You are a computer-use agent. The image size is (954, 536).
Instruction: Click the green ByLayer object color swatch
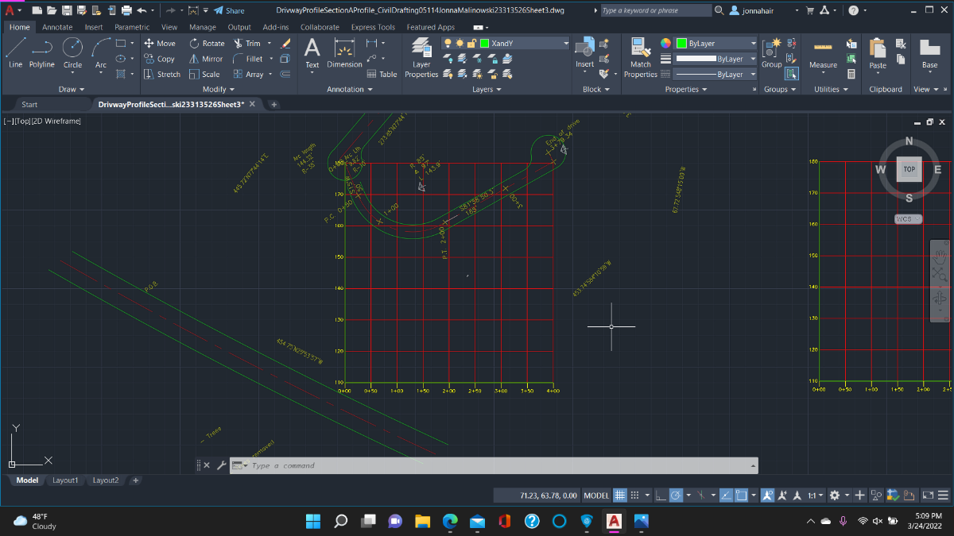681,43
